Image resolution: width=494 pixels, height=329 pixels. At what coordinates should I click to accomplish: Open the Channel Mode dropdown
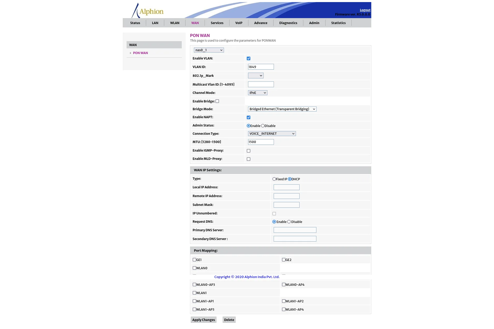pyautogui.click(x=258, y=93)
